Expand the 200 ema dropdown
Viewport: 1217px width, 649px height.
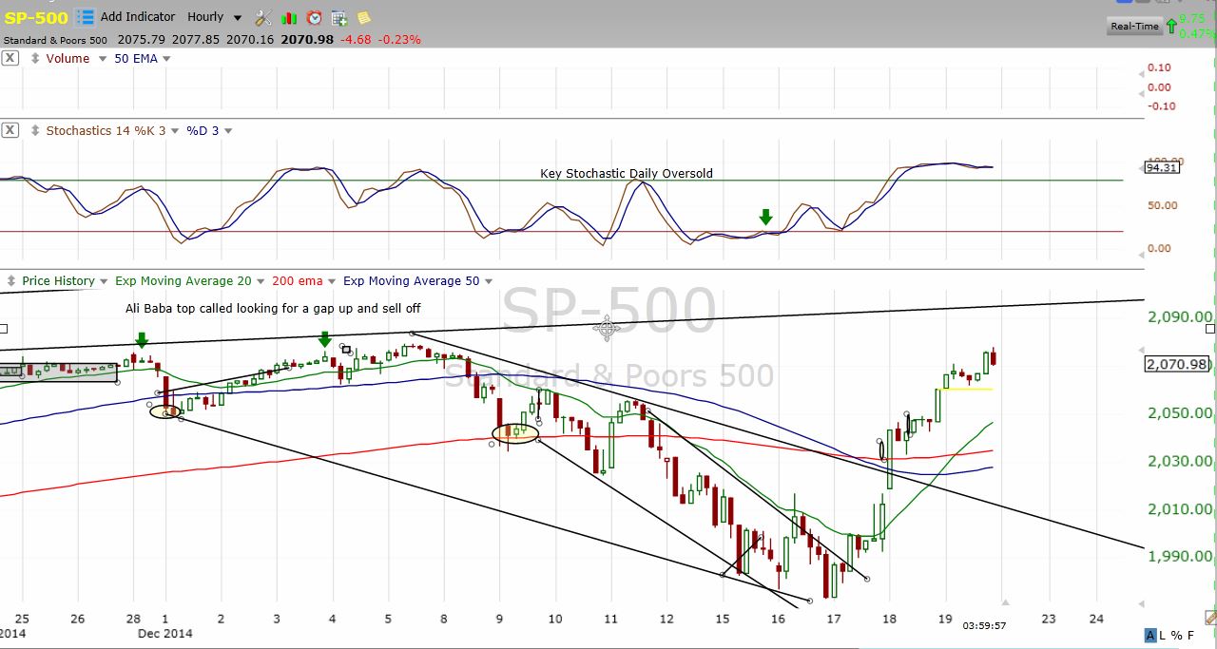tap(332, 281)
